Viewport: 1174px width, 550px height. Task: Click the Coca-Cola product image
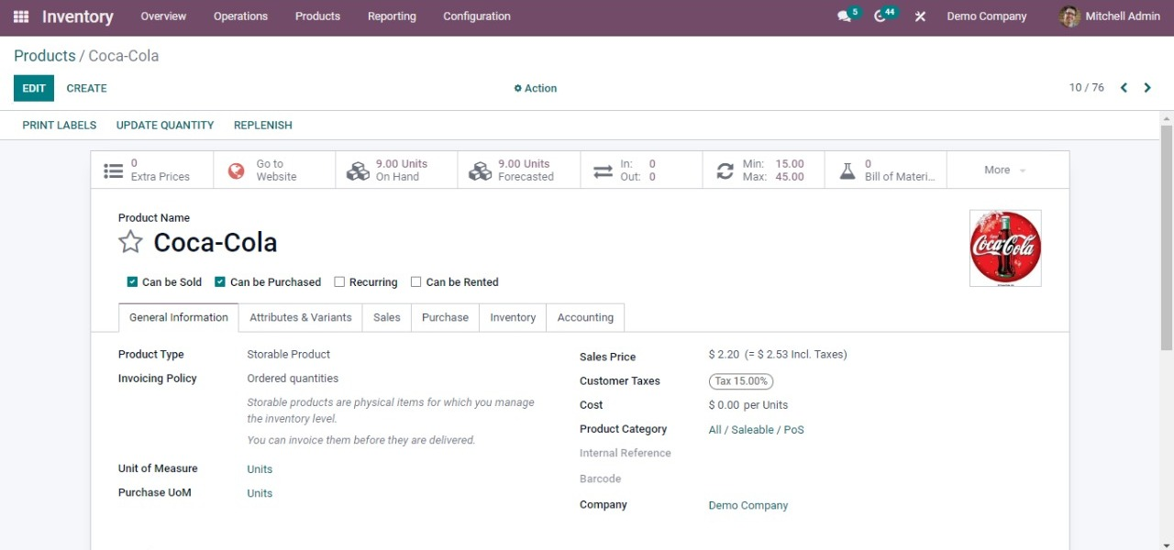(1005, 247)
